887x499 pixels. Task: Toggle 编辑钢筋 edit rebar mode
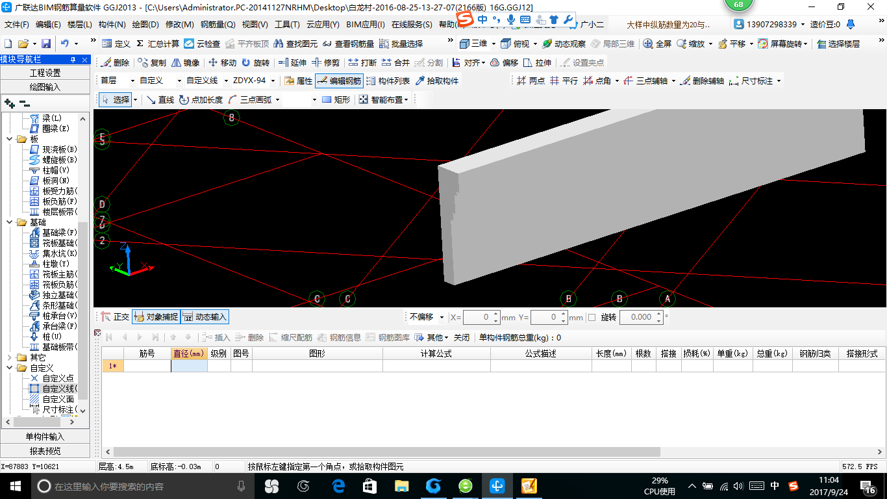(x=339, y=81)
